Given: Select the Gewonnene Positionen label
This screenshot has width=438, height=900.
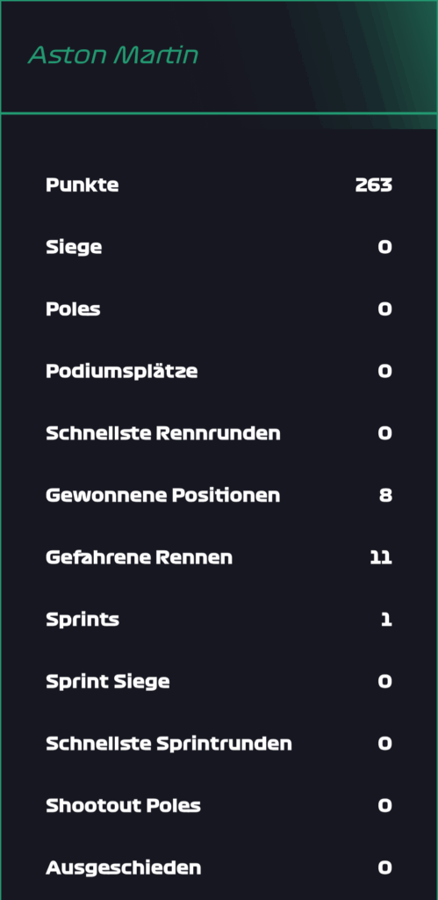Looking at the screenshot, I should click(163, 496).
